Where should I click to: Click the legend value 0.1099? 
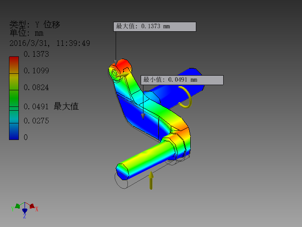point(36,70)
